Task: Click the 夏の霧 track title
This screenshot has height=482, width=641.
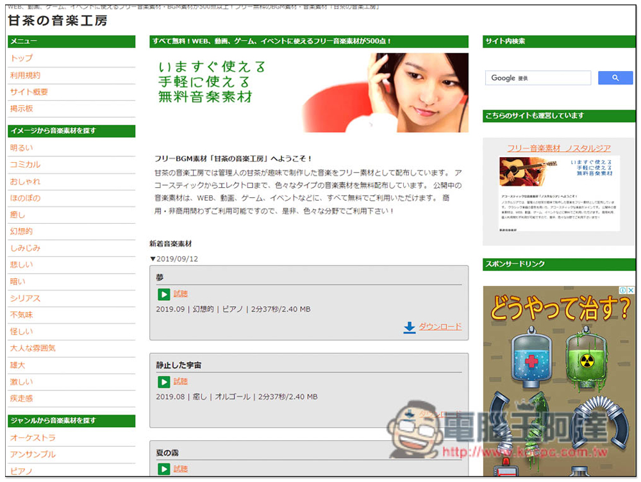Action: coord(167,453)
